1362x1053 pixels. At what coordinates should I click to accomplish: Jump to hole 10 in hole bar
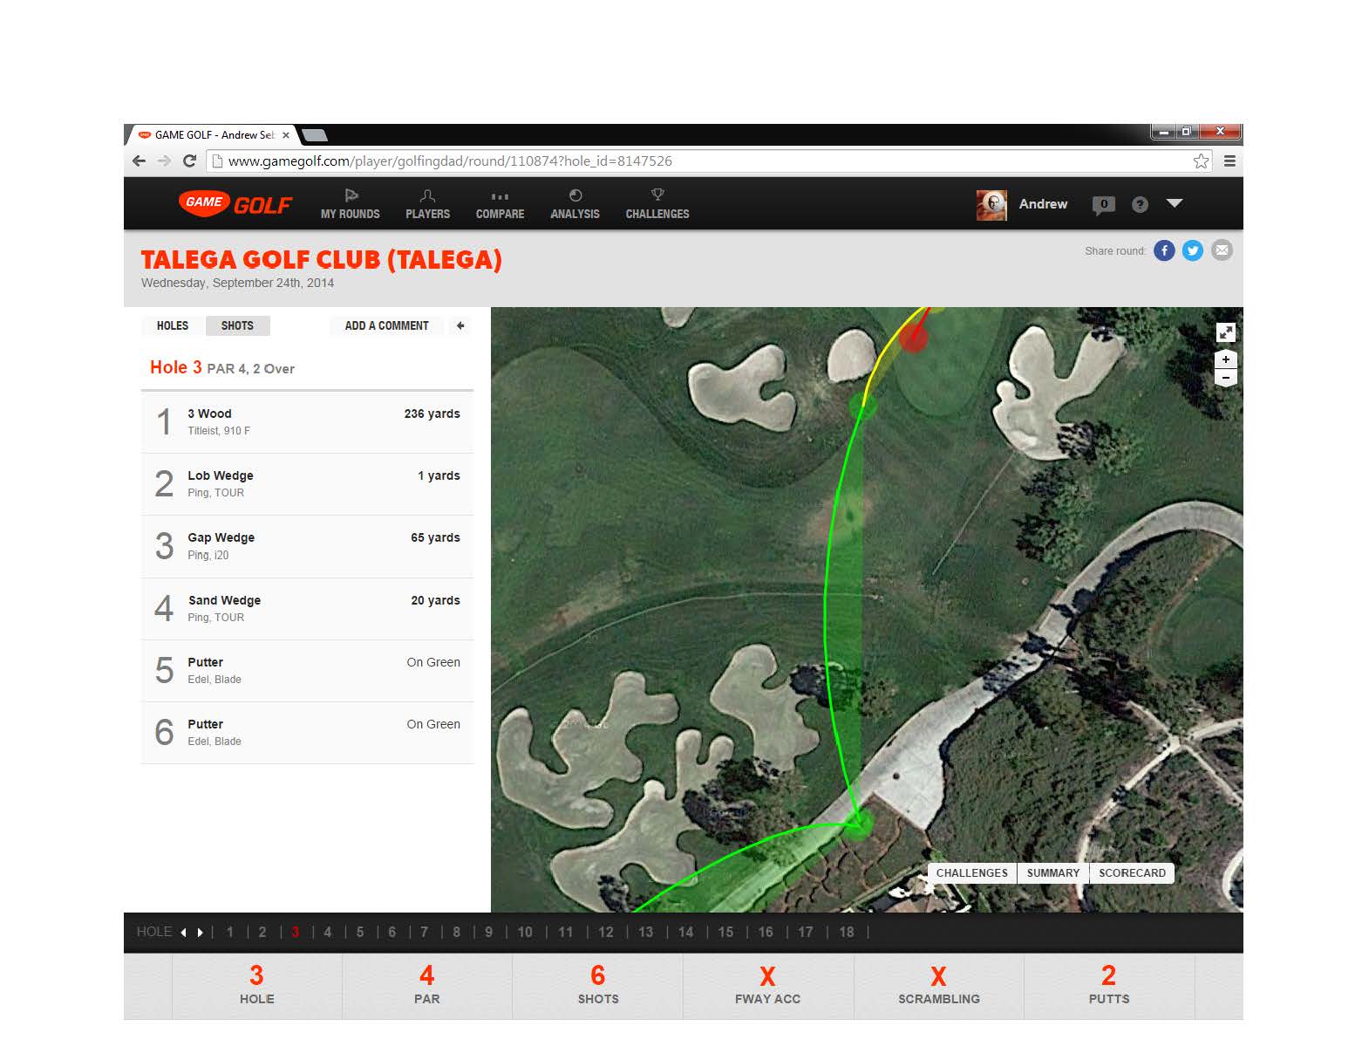(x=525, y=933)
